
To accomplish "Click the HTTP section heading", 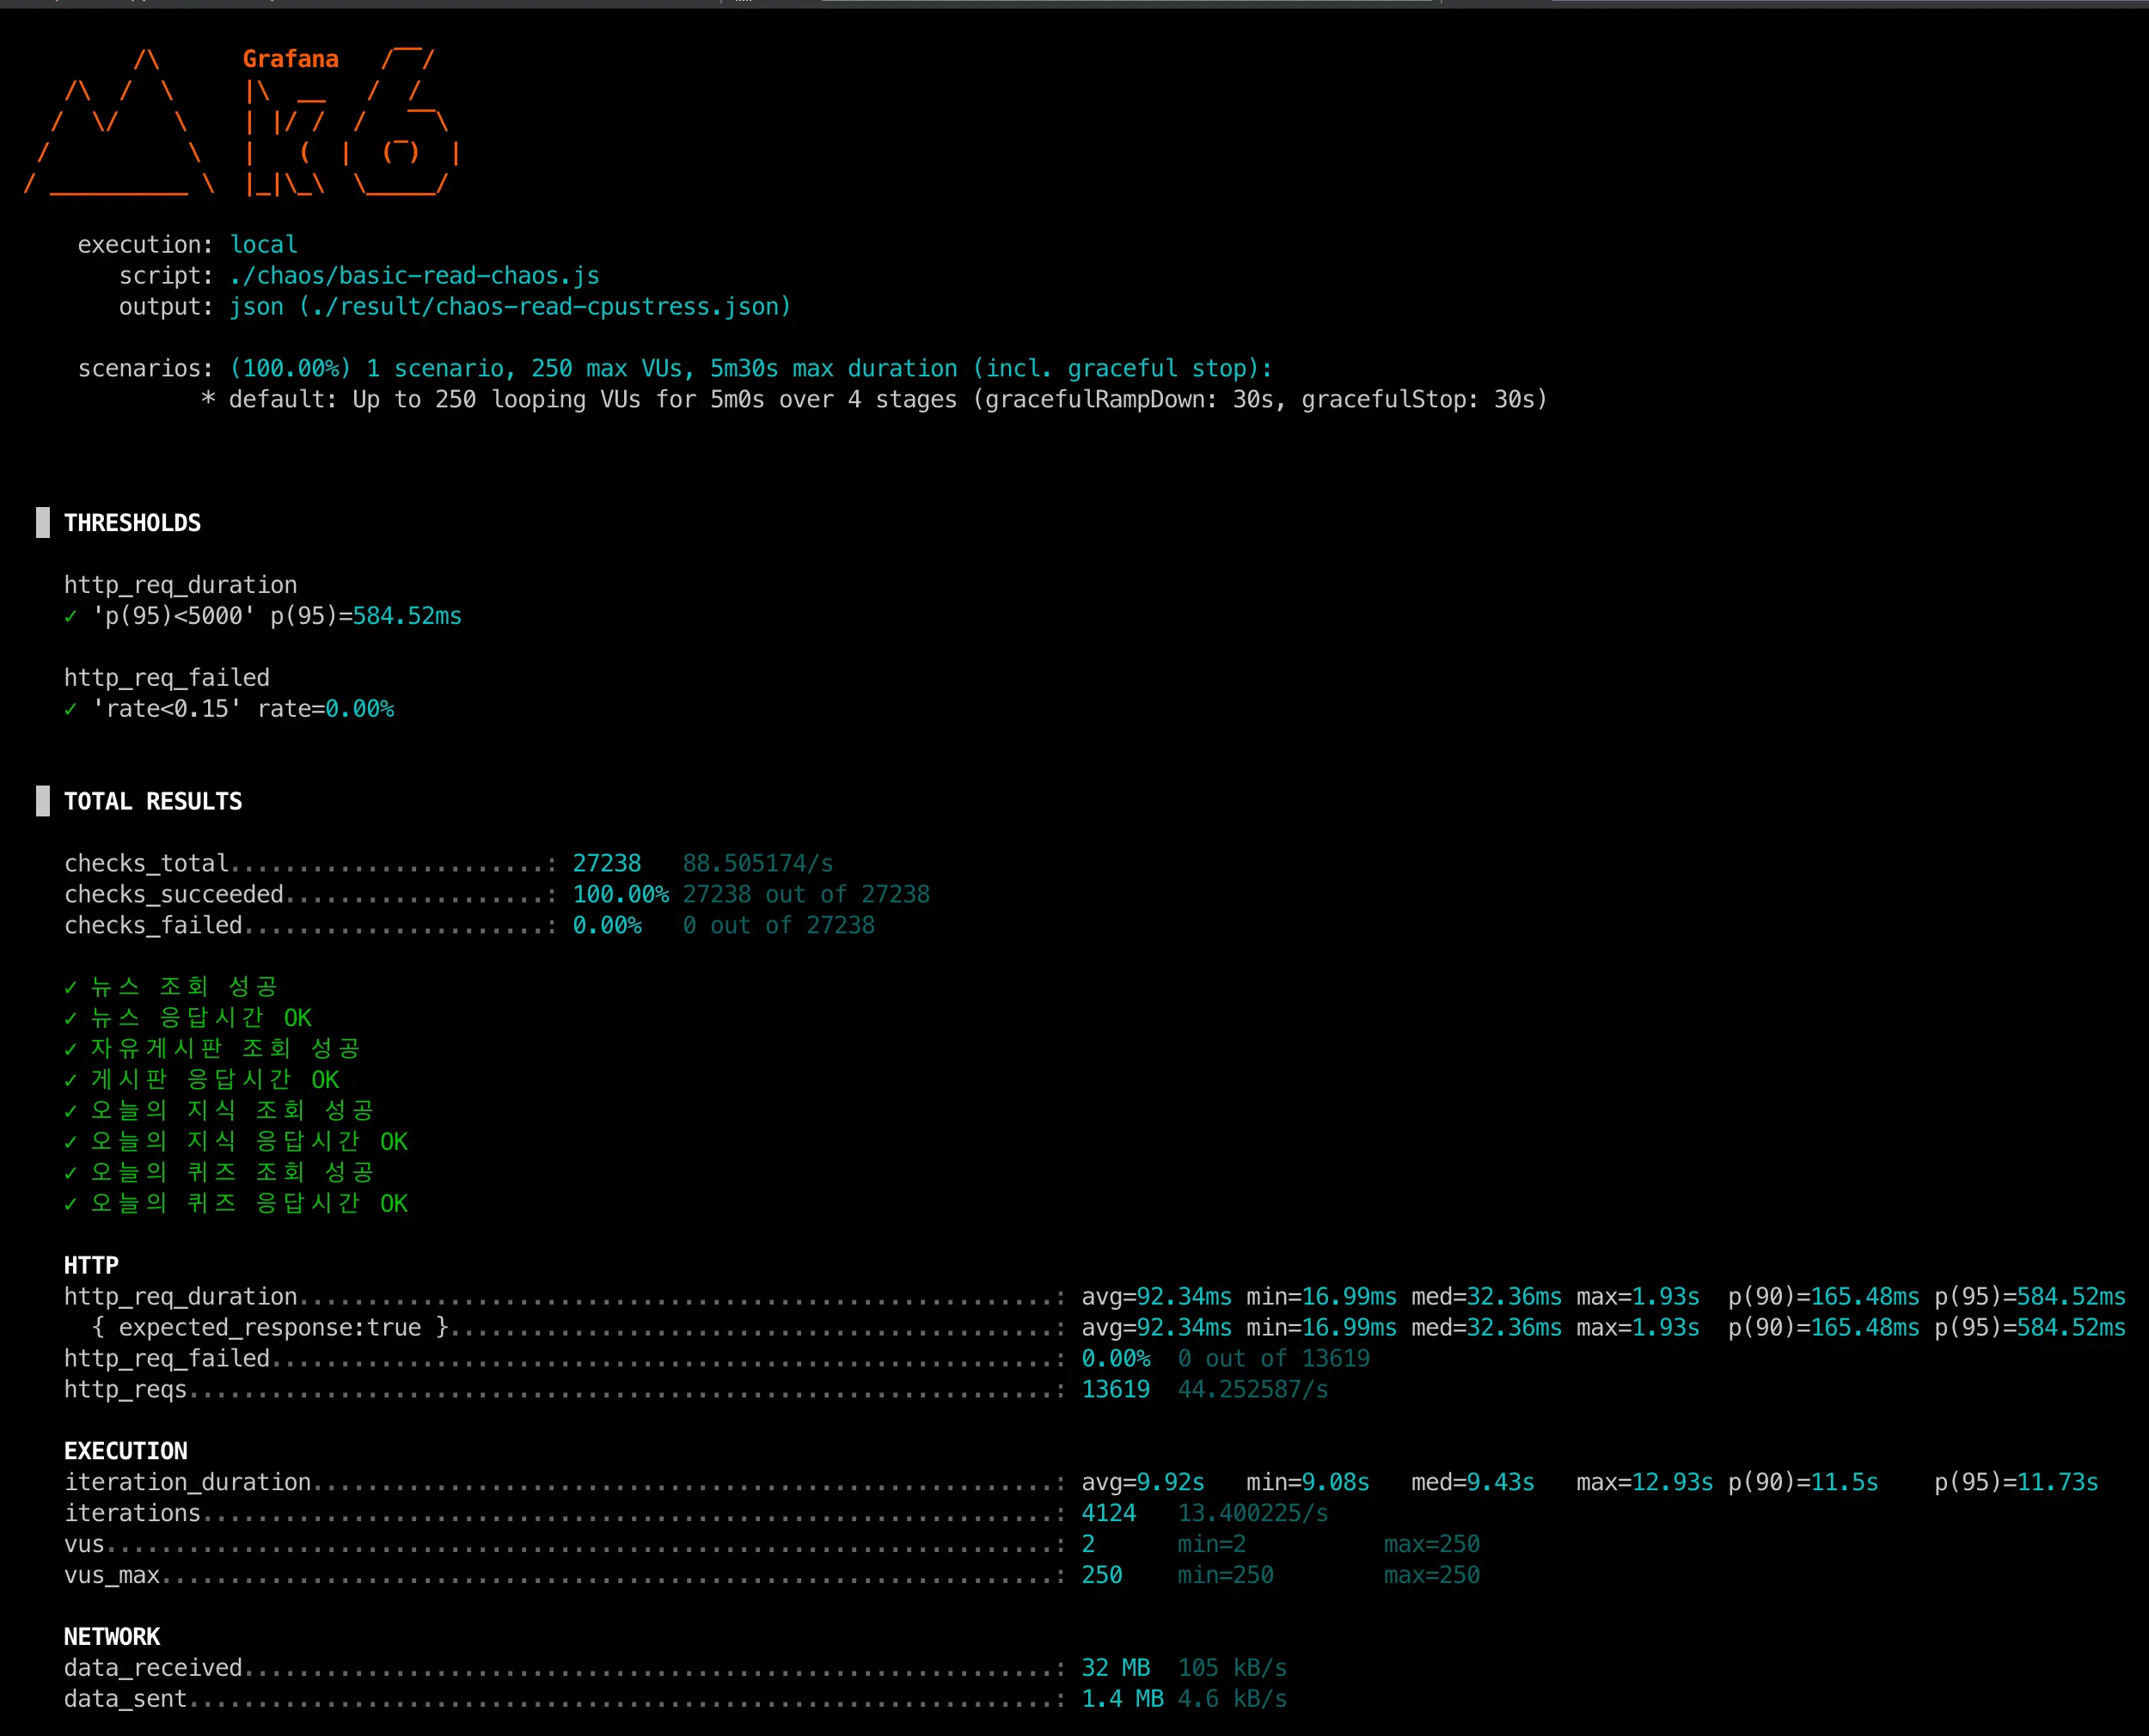I will (x=91, y=1265).
